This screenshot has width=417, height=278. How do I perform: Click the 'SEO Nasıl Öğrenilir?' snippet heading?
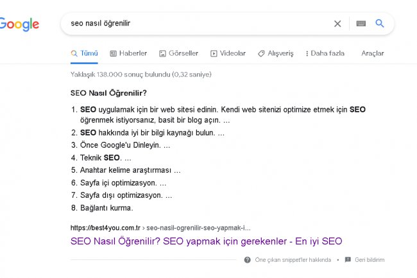(x=108, y=93)
